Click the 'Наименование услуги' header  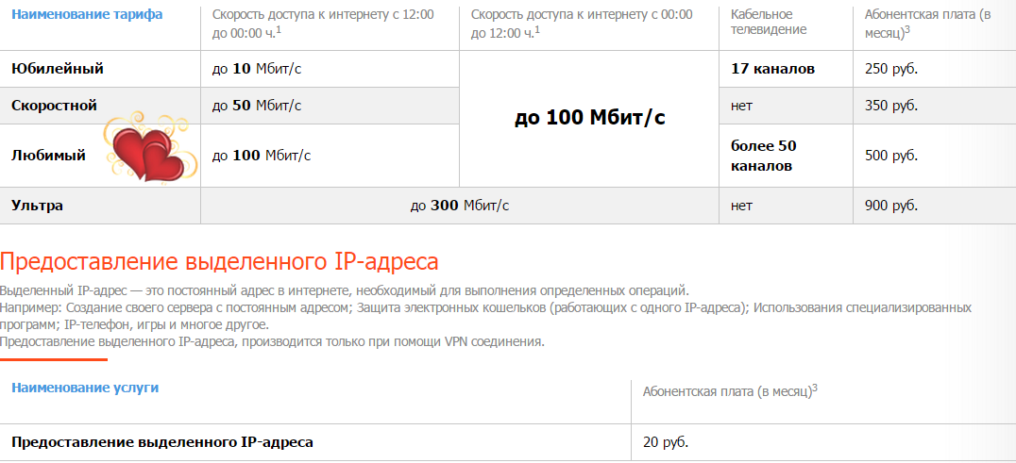coord(85,388)
